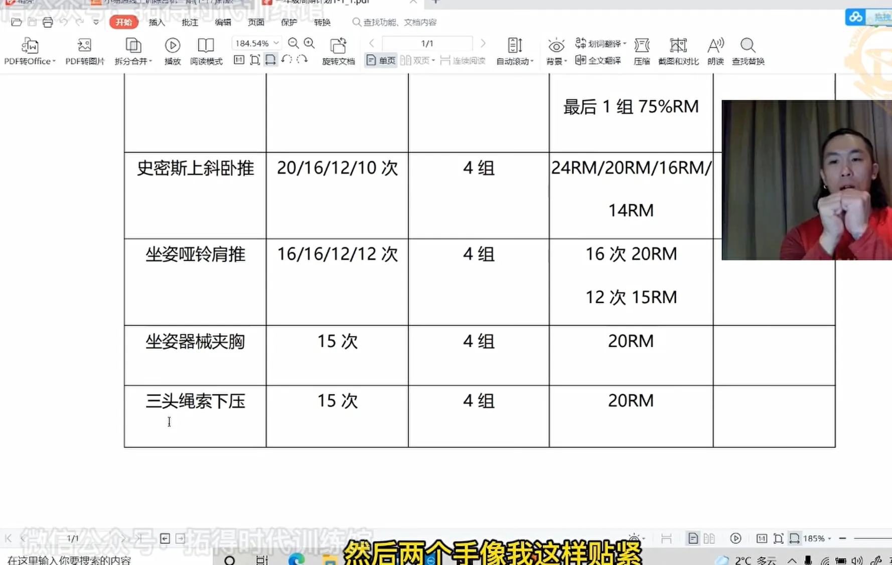Expand the PDF转Office dropdown
The image size is (892, 565).
[54, 62]
